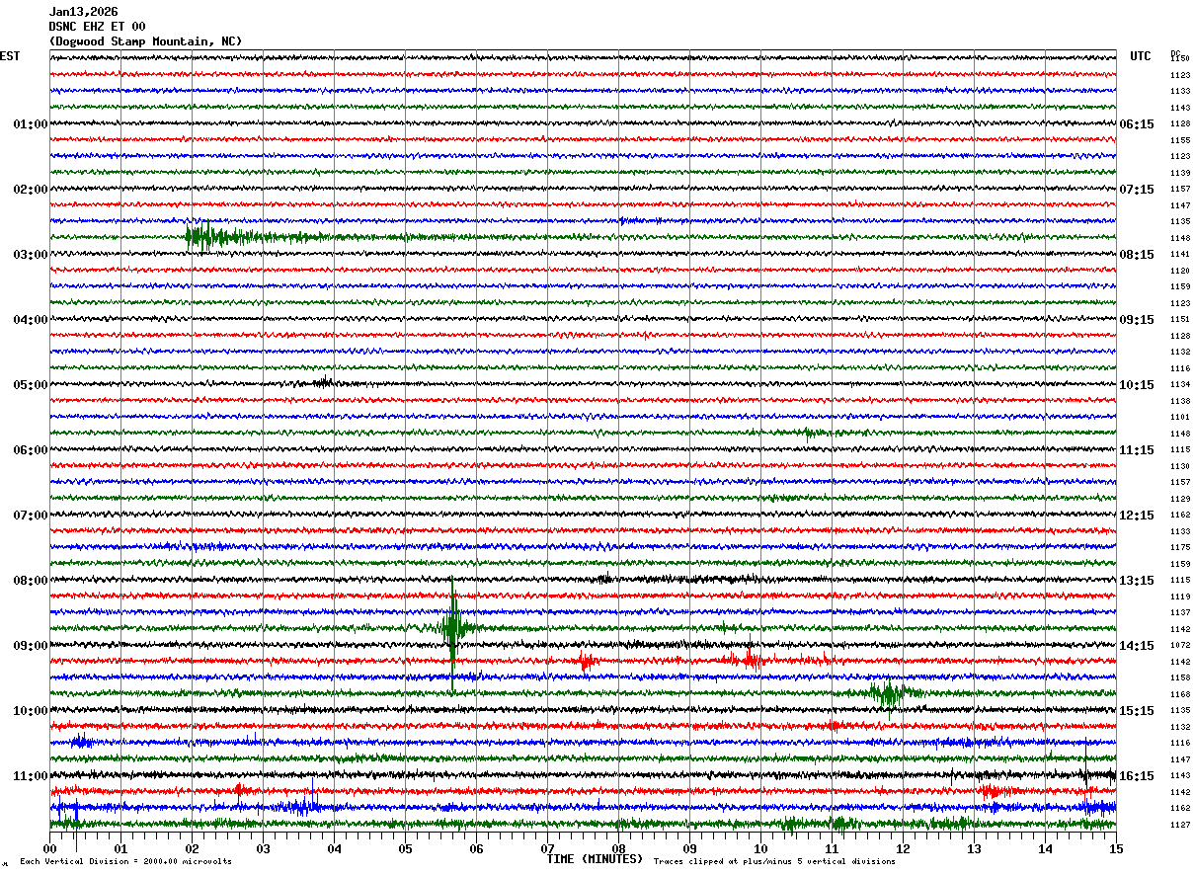Click the 16:15 UTC time label
The width and height of the screenshot is (1195, 875).
coord(1137,776)
